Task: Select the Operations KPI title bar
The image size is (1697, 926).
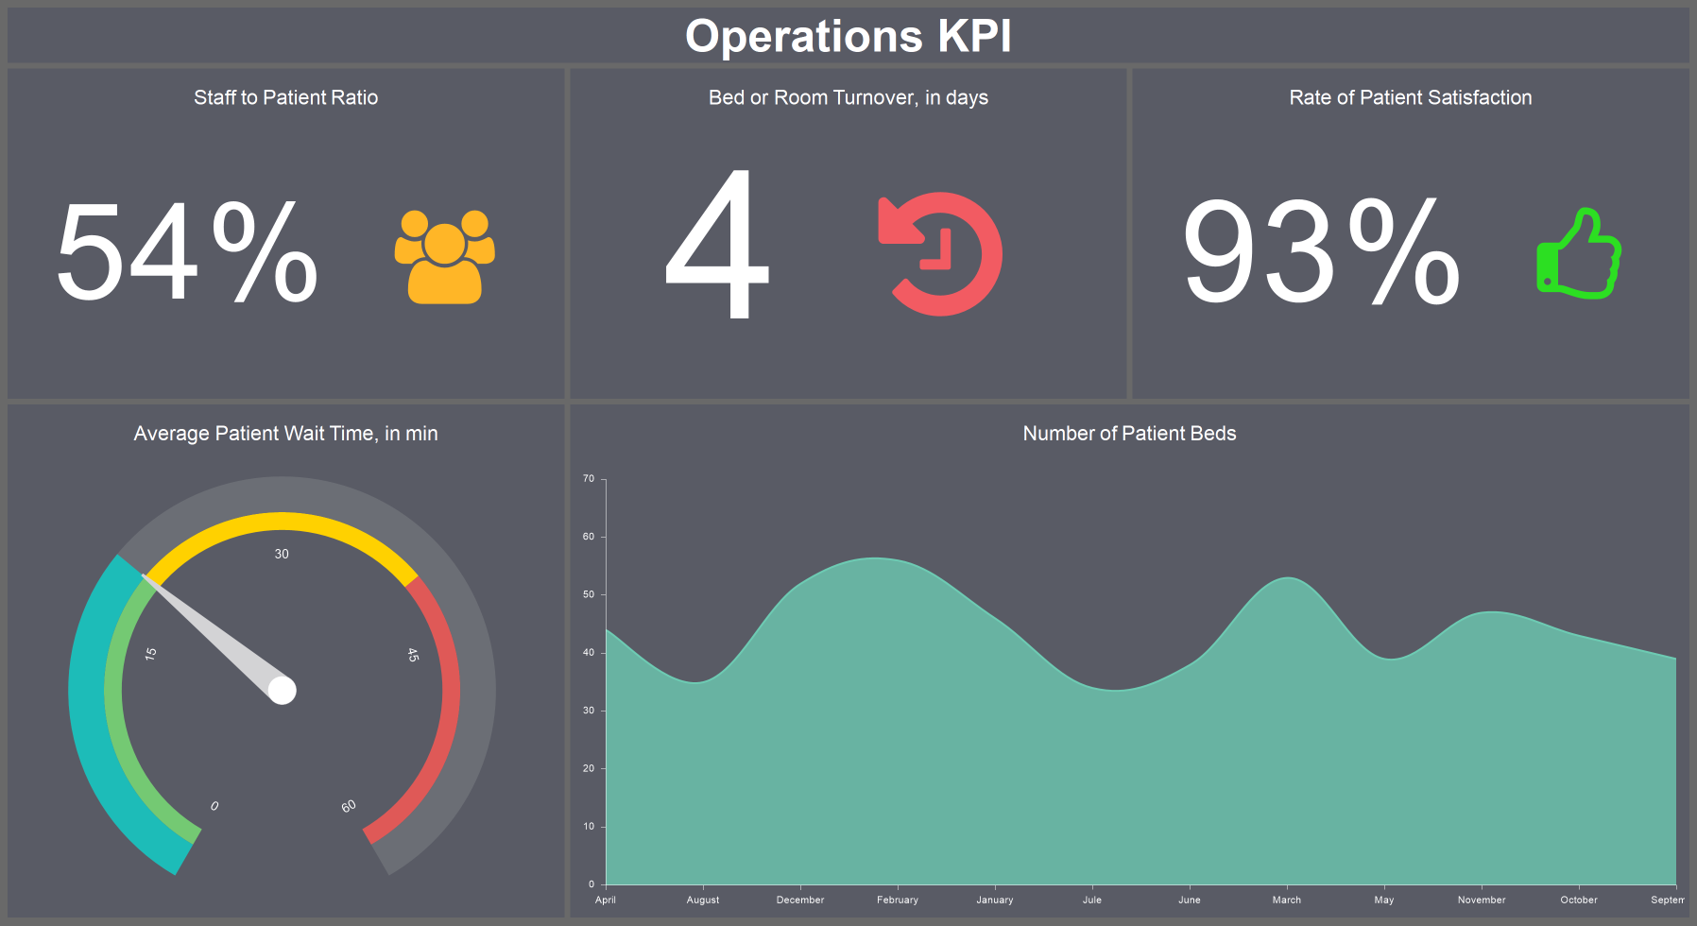Action: tap(848, 36)
